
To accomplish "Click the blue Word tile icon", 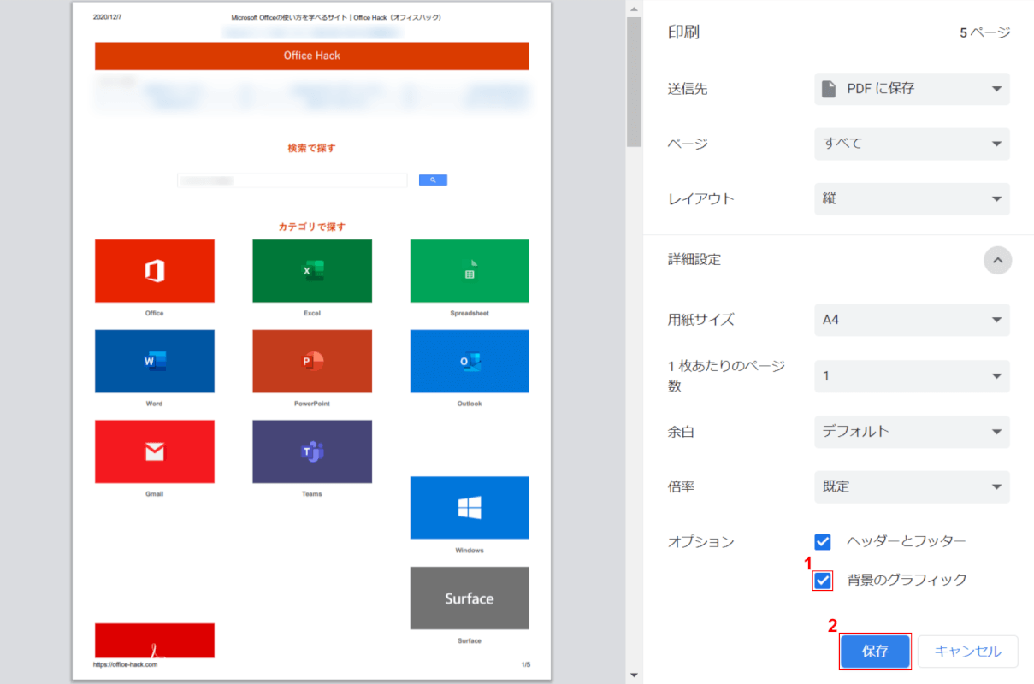I will point(154,361).
